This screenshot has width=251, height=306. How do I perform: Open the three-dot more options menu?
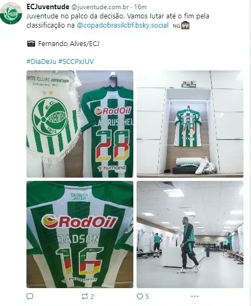click(x=195, y=296)
